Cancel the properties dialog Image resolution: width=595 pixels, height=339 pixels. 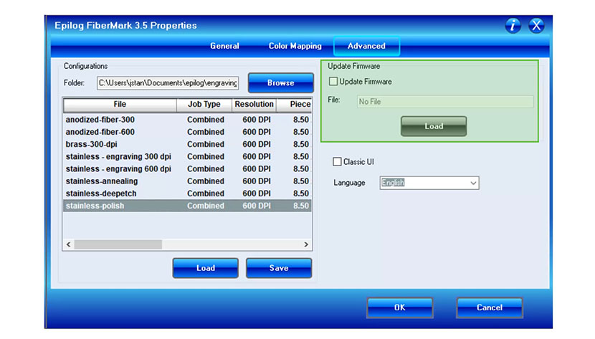tap(489, 307)
